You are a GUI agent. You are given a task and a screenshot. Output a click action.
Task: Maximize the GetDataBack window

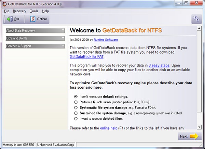click(x=186, y=3)
